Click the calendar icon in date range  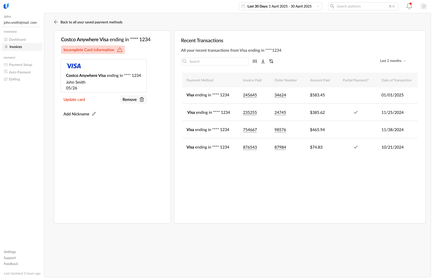pyautogui.click(x=243, y=6)
